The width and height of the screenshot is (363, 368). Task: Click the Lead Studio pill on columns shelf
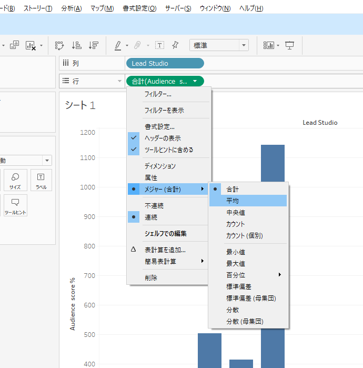165,63
